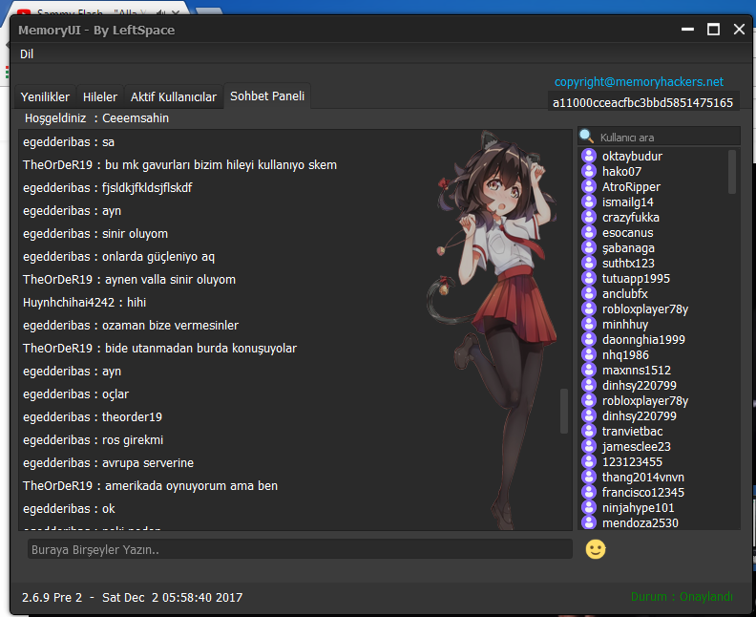756x617 pixels.
Task: Click avatar icon beside suthtx123
Action: [589, 263]
